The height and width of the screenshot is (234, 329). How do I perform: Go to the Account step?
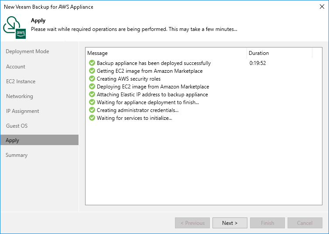16,67
